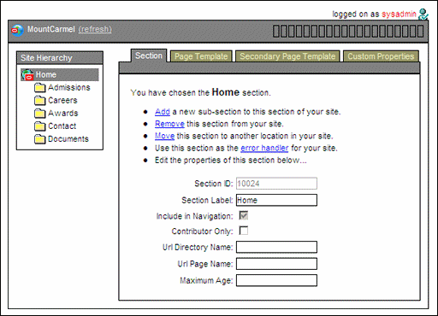This screenshot has width=438, height=316.
Task: Click the MountCarmel site globe icon
Action: [x=17, y=30]
